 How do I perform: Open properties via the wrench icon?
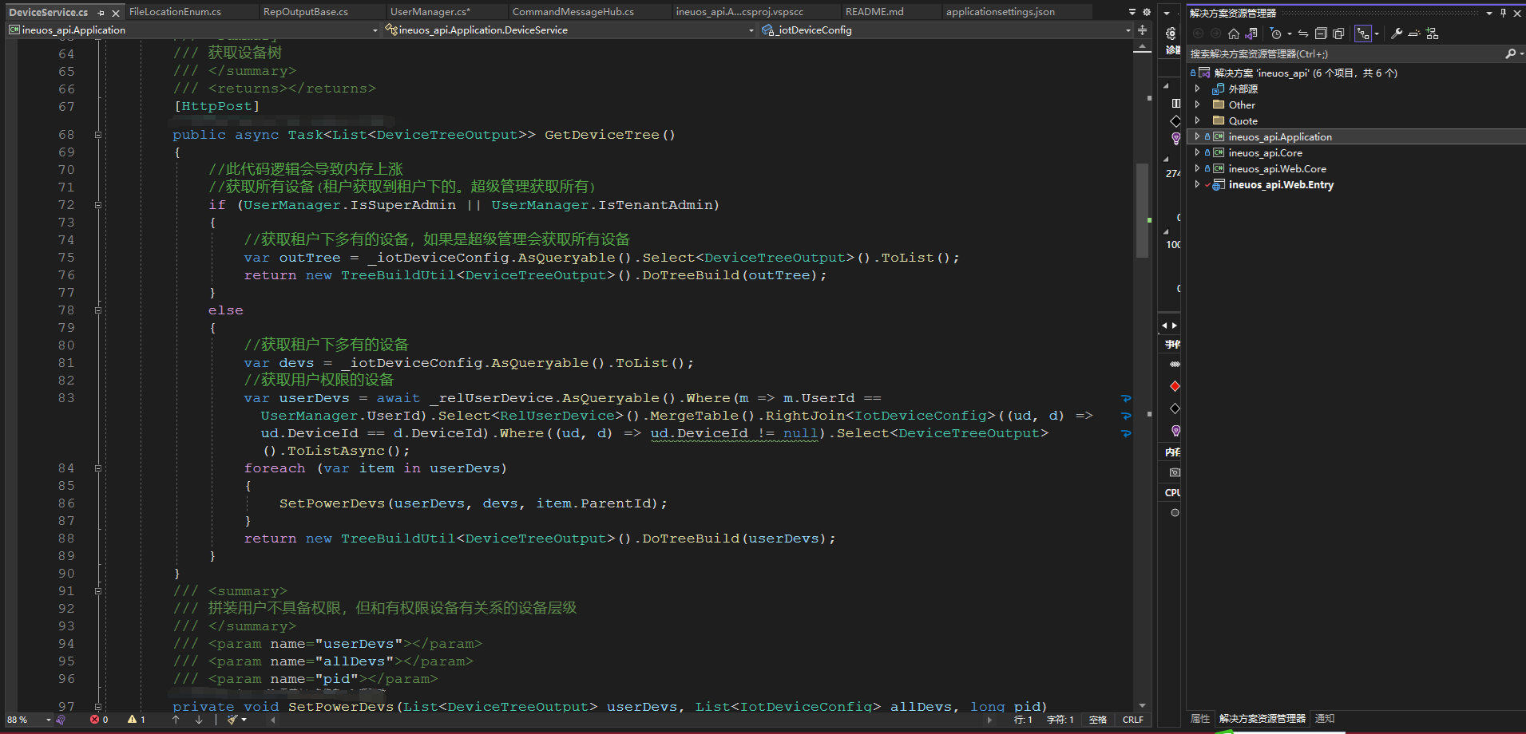1396,34
